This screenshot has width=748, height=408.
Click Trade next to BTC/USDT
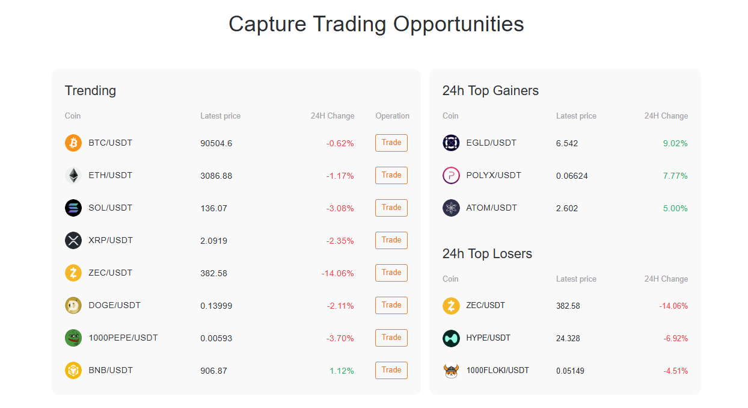click(391, 143)
